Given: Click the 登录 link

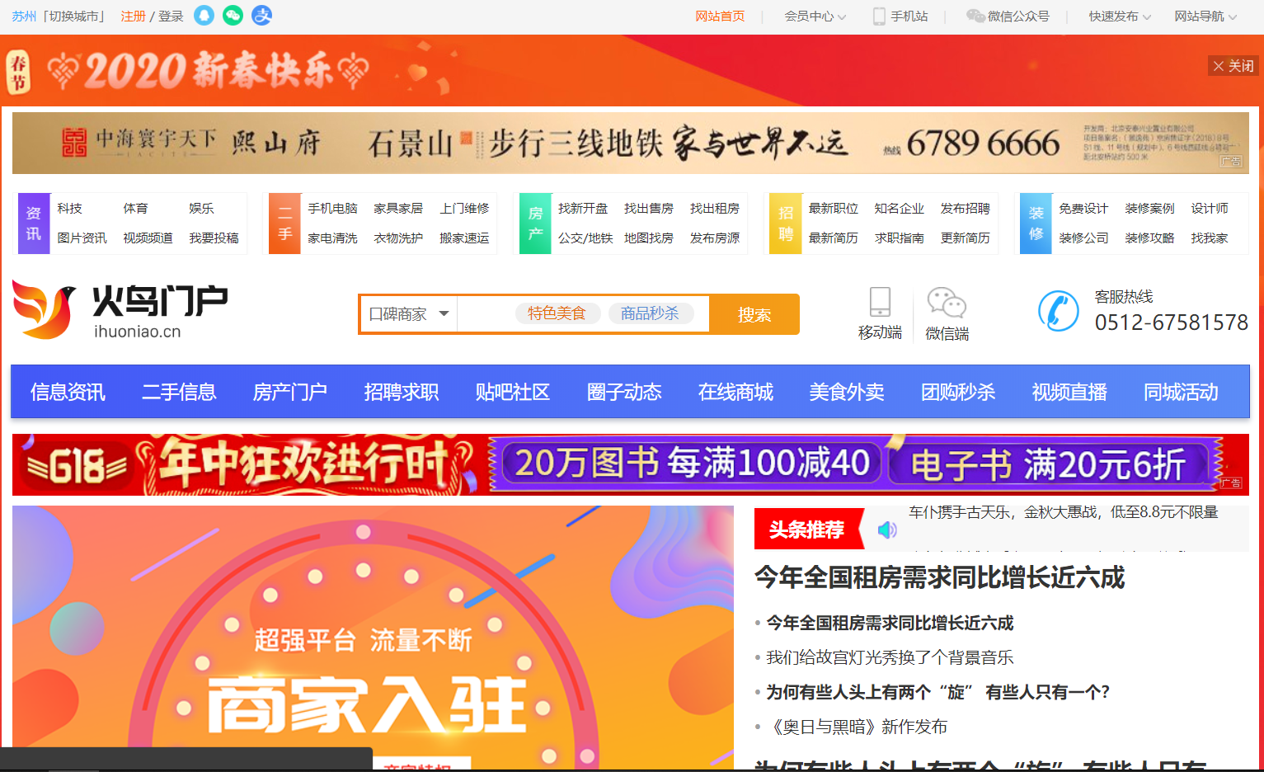Looking at the screenshot, I should (171, 16).
